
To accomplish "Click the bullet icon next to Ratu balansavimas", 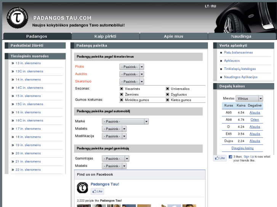I will [x=221, y=53].
